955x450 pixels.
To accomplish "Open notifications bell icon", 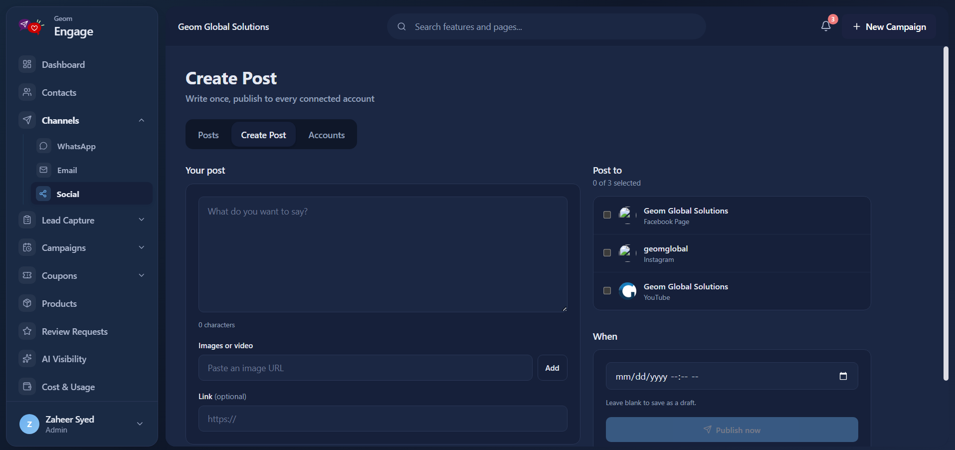I will click(826, 26).
